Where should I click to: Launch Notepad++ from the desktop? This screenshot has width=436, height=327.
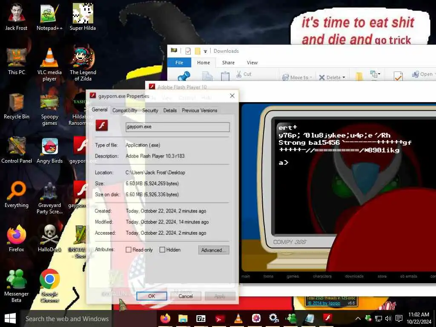(49, 17)
